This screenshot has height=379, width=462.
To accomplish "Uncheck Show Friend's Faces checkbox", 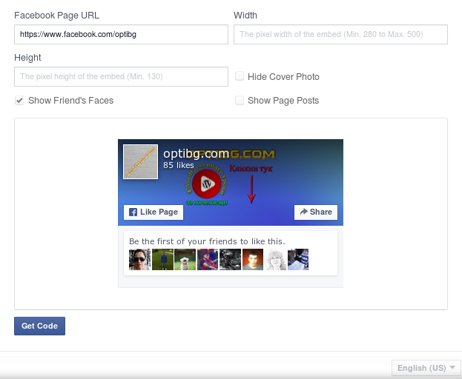I will (19, 100).
